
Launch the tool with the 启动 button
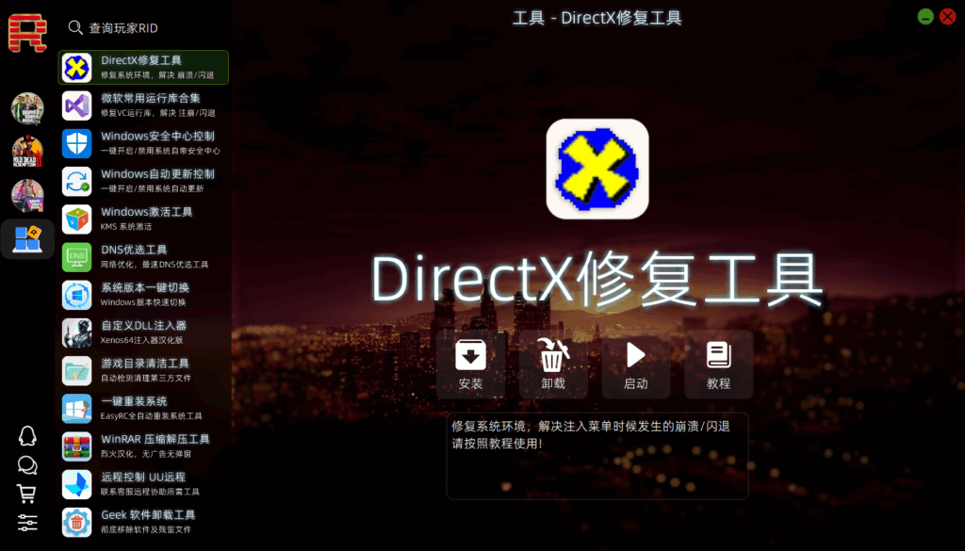(636, 365)
